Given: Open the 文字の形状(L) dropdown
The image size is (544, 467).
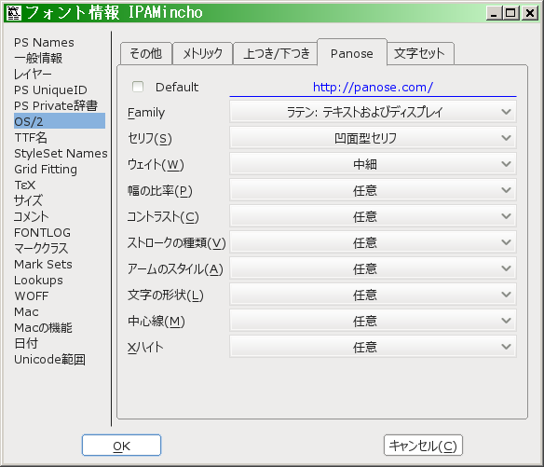Looking at the screenshot, I should (x=373, y=295).
